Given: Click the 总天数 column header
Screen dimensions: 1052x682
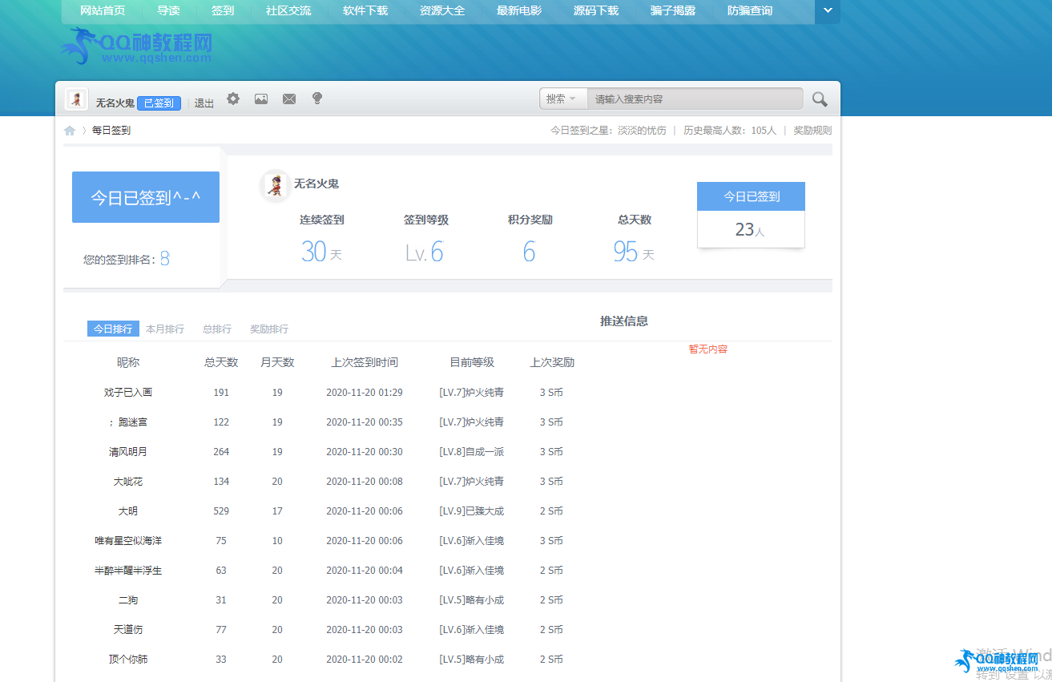Looking at the screenshot, I should pos(221,362).
